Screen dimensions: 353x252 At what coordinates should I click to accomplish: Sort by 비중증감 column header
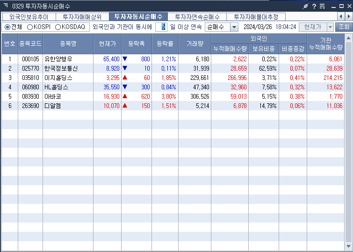point(293,49)
